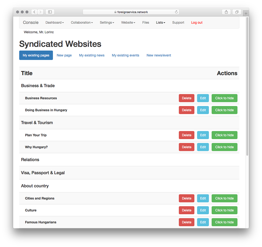This screenshot has width=262, height=247.
Task: Open the Lists dropdown menu
Action: click(x=161, y=23)
